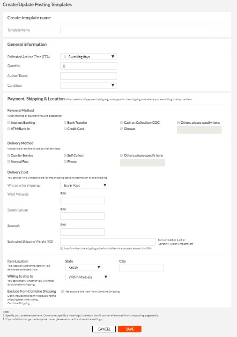Open the Estimated Arrived Time dropdown
Viewport: 237px width, 337px height.
(89, 57)
